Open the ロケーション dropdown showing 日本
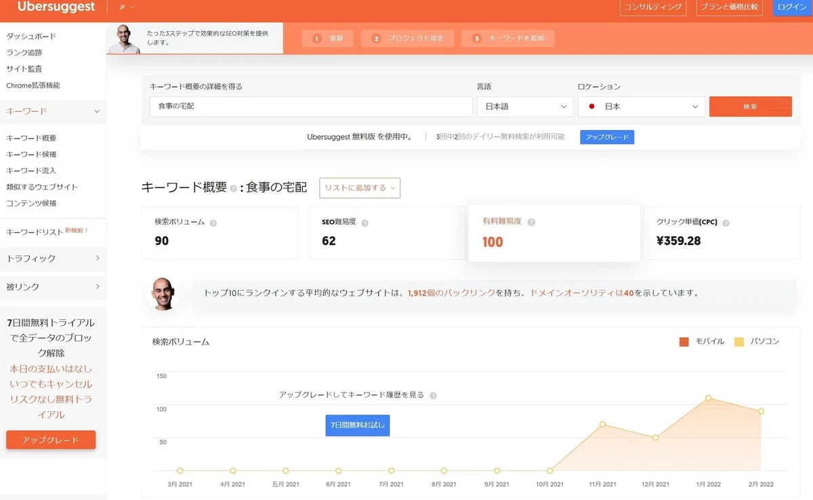 641,107
